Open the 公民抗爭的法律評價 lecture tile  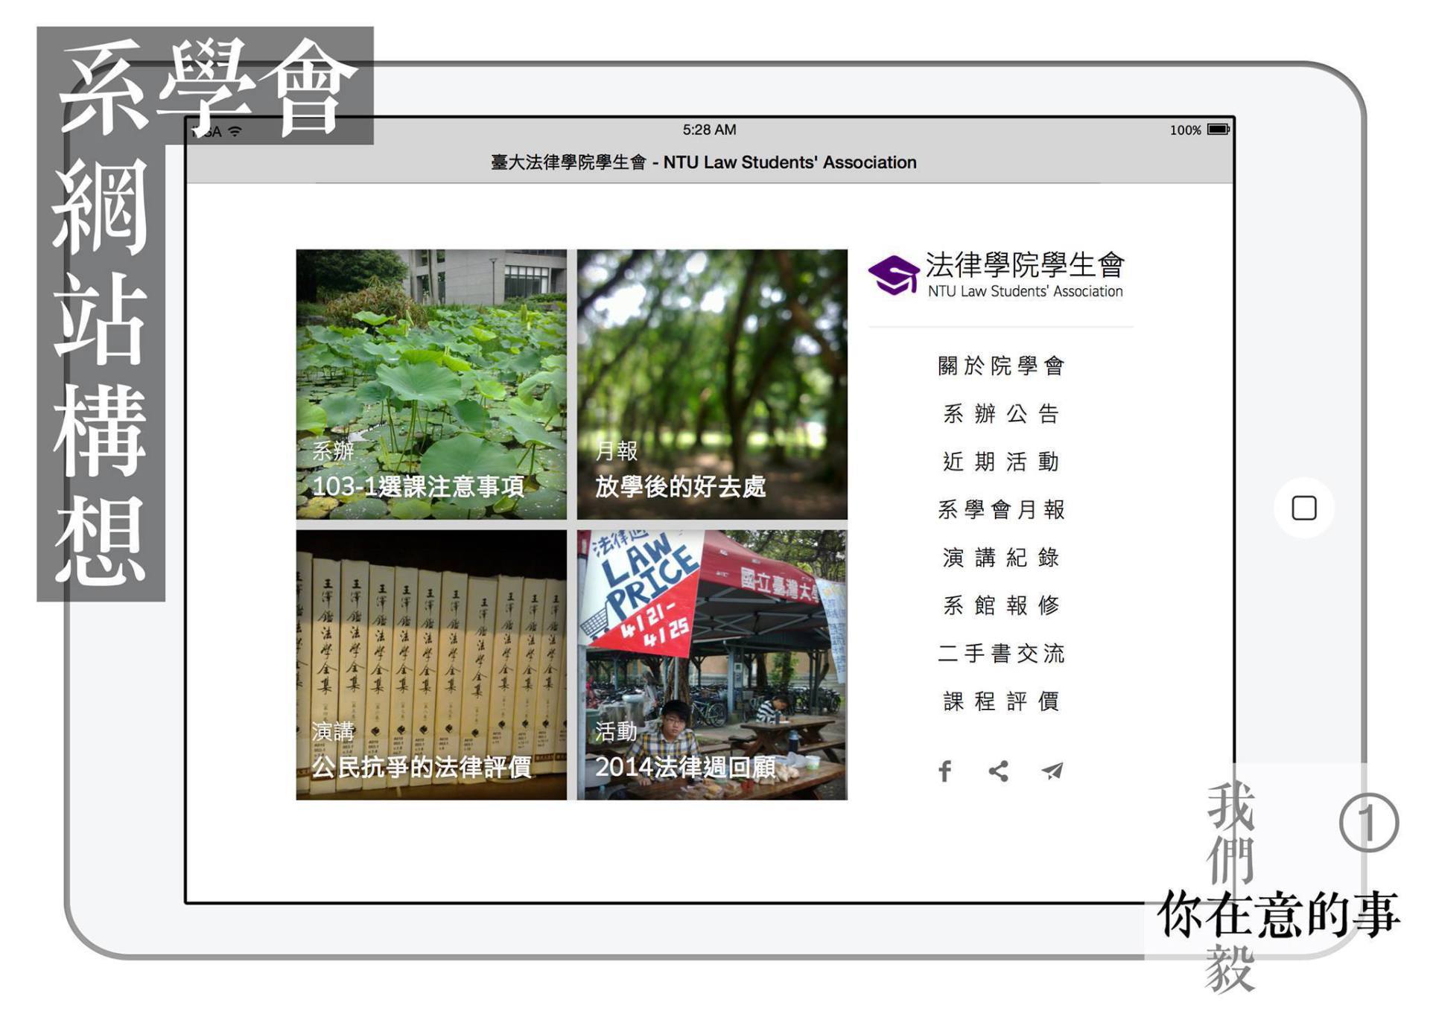(x=431, y=665)
